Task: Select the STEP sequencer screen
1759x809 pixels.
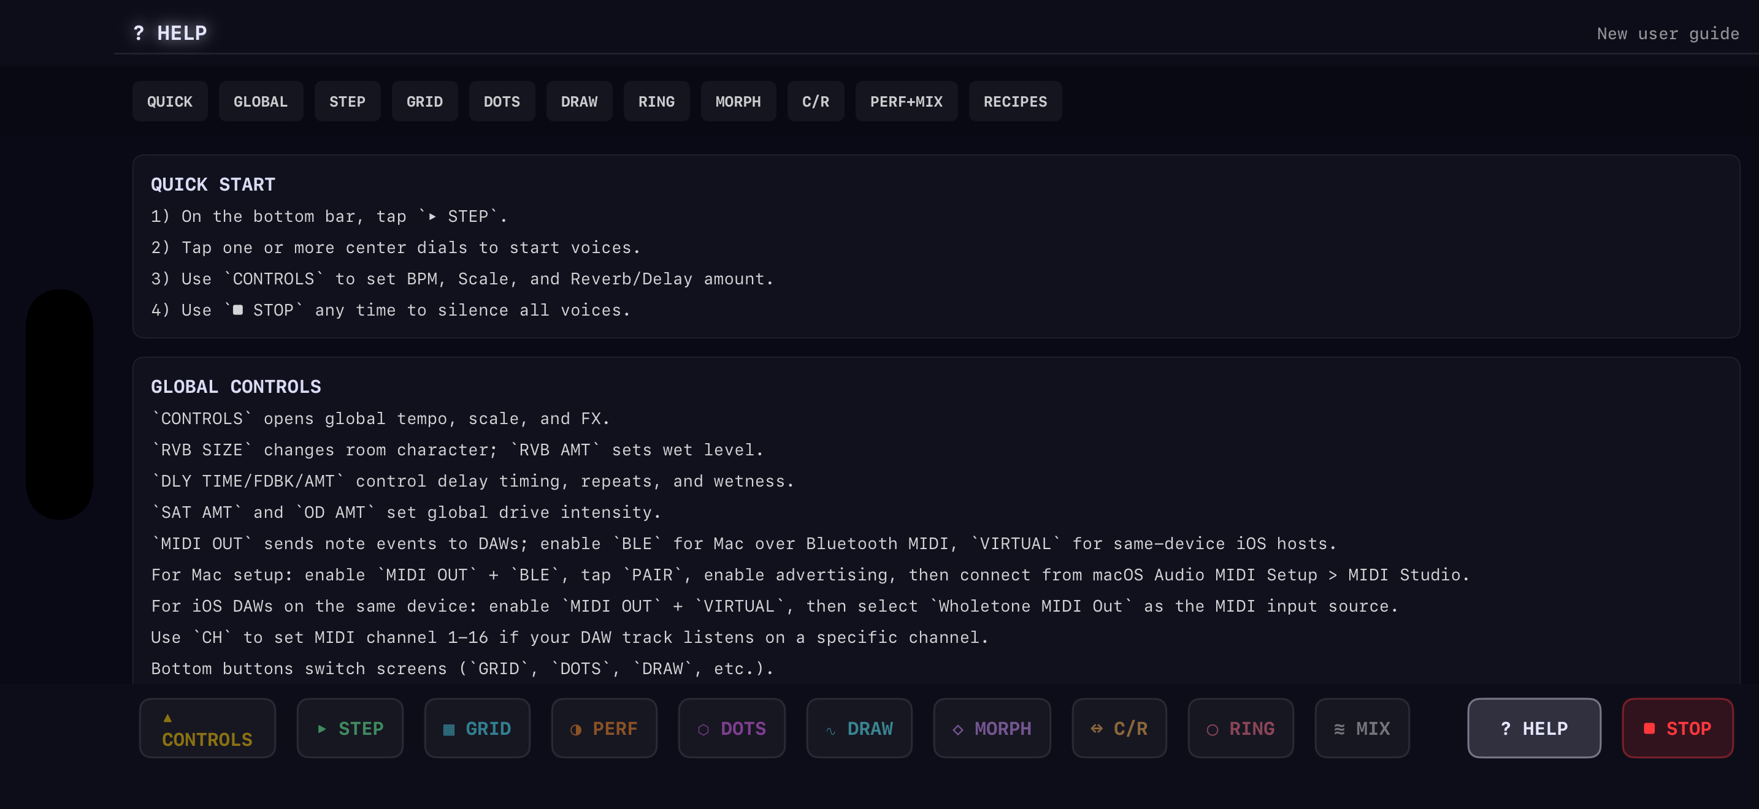Action: 350,728
